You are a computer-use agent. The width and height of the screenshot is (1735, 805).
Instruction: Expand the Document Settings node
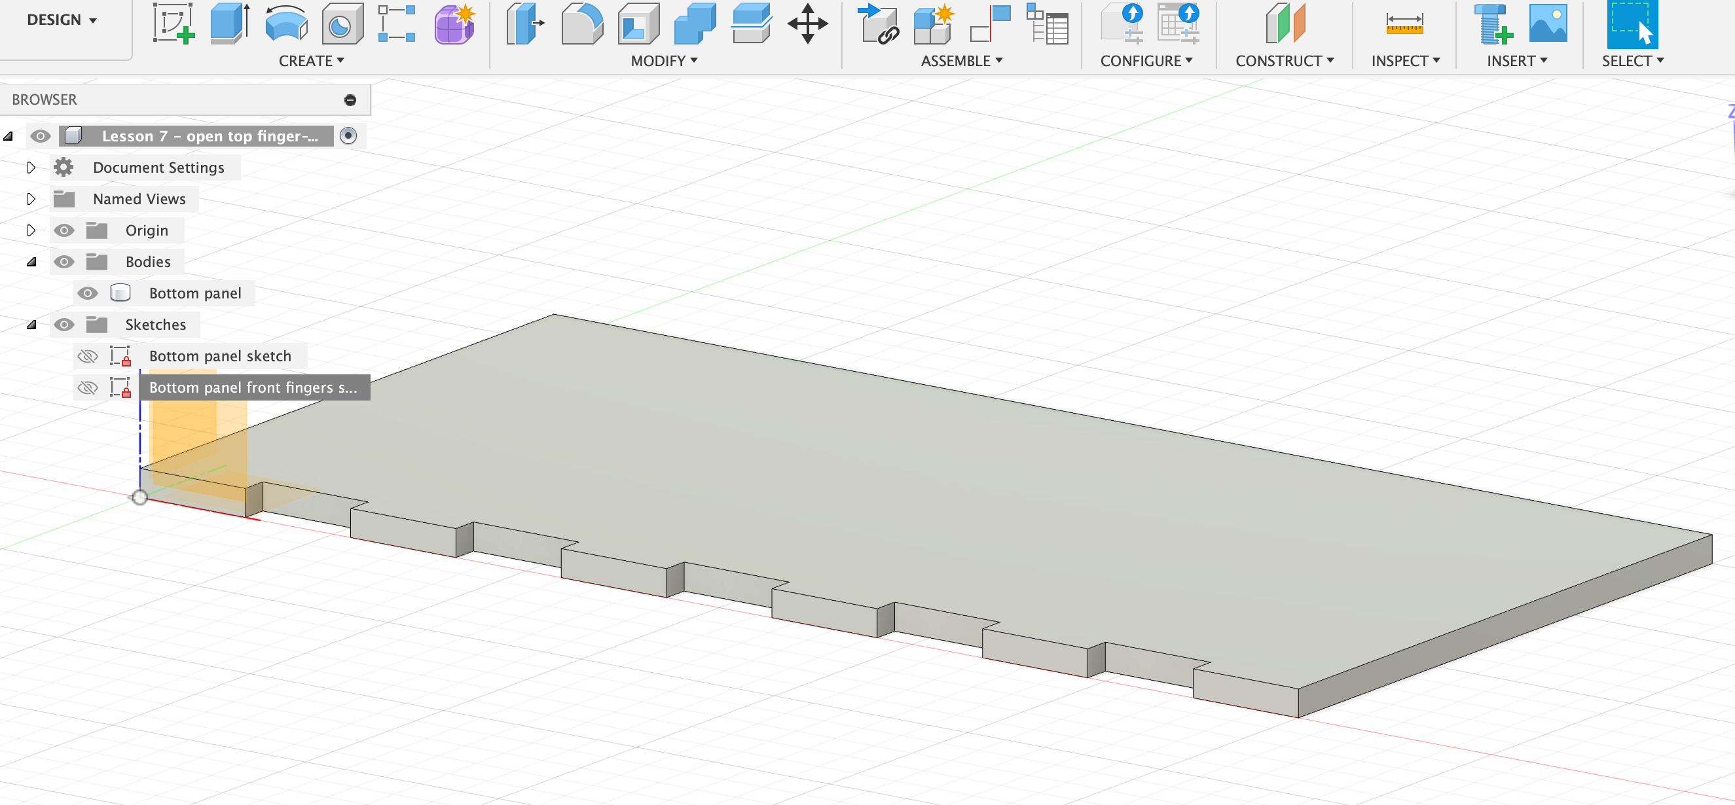[31, 168]
